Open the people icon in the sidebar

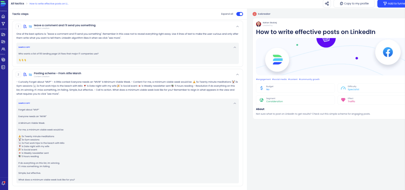pyautogui.click(x=3, y=49)
